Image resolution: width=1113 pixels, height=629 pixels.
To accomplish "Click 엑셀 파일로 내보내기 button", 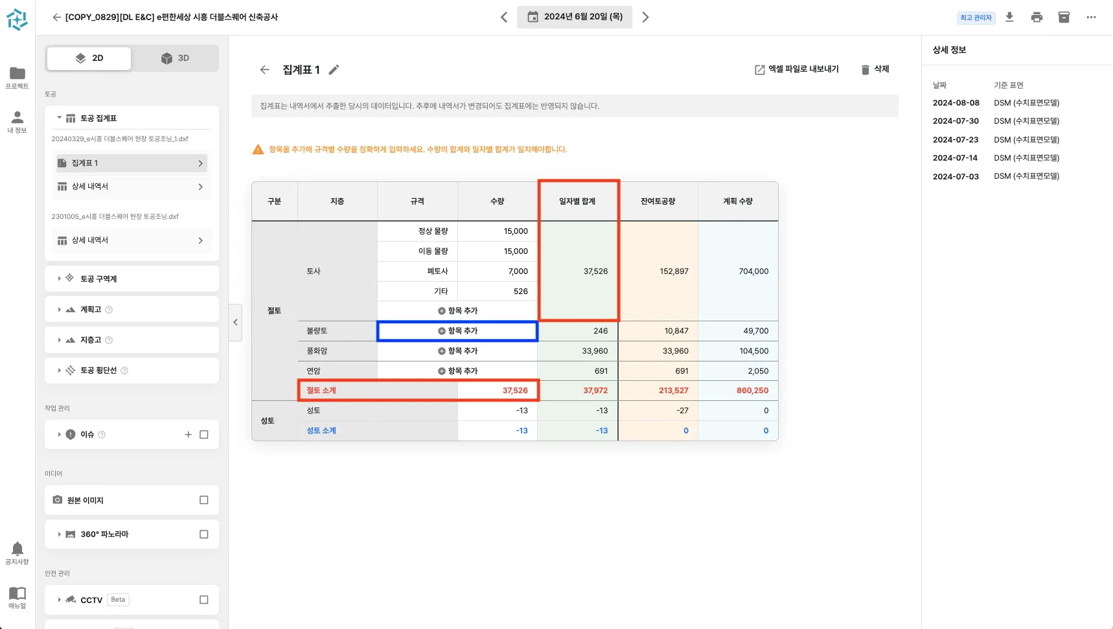I will (797, 69).
